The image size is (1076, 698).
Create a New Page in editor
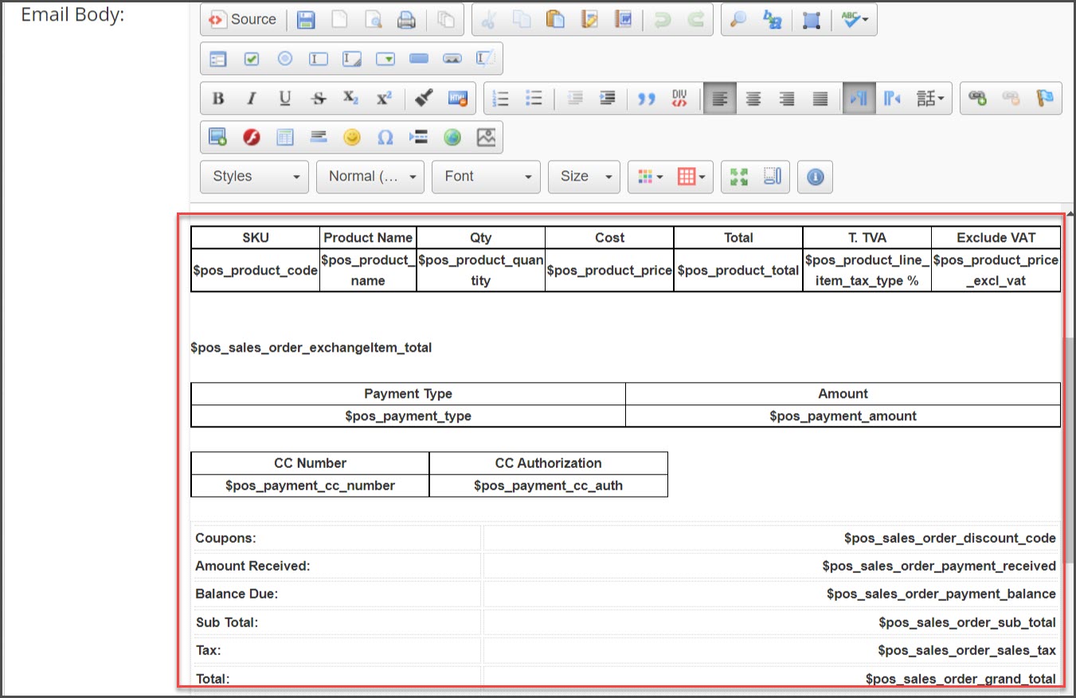(x=339, y=20)
